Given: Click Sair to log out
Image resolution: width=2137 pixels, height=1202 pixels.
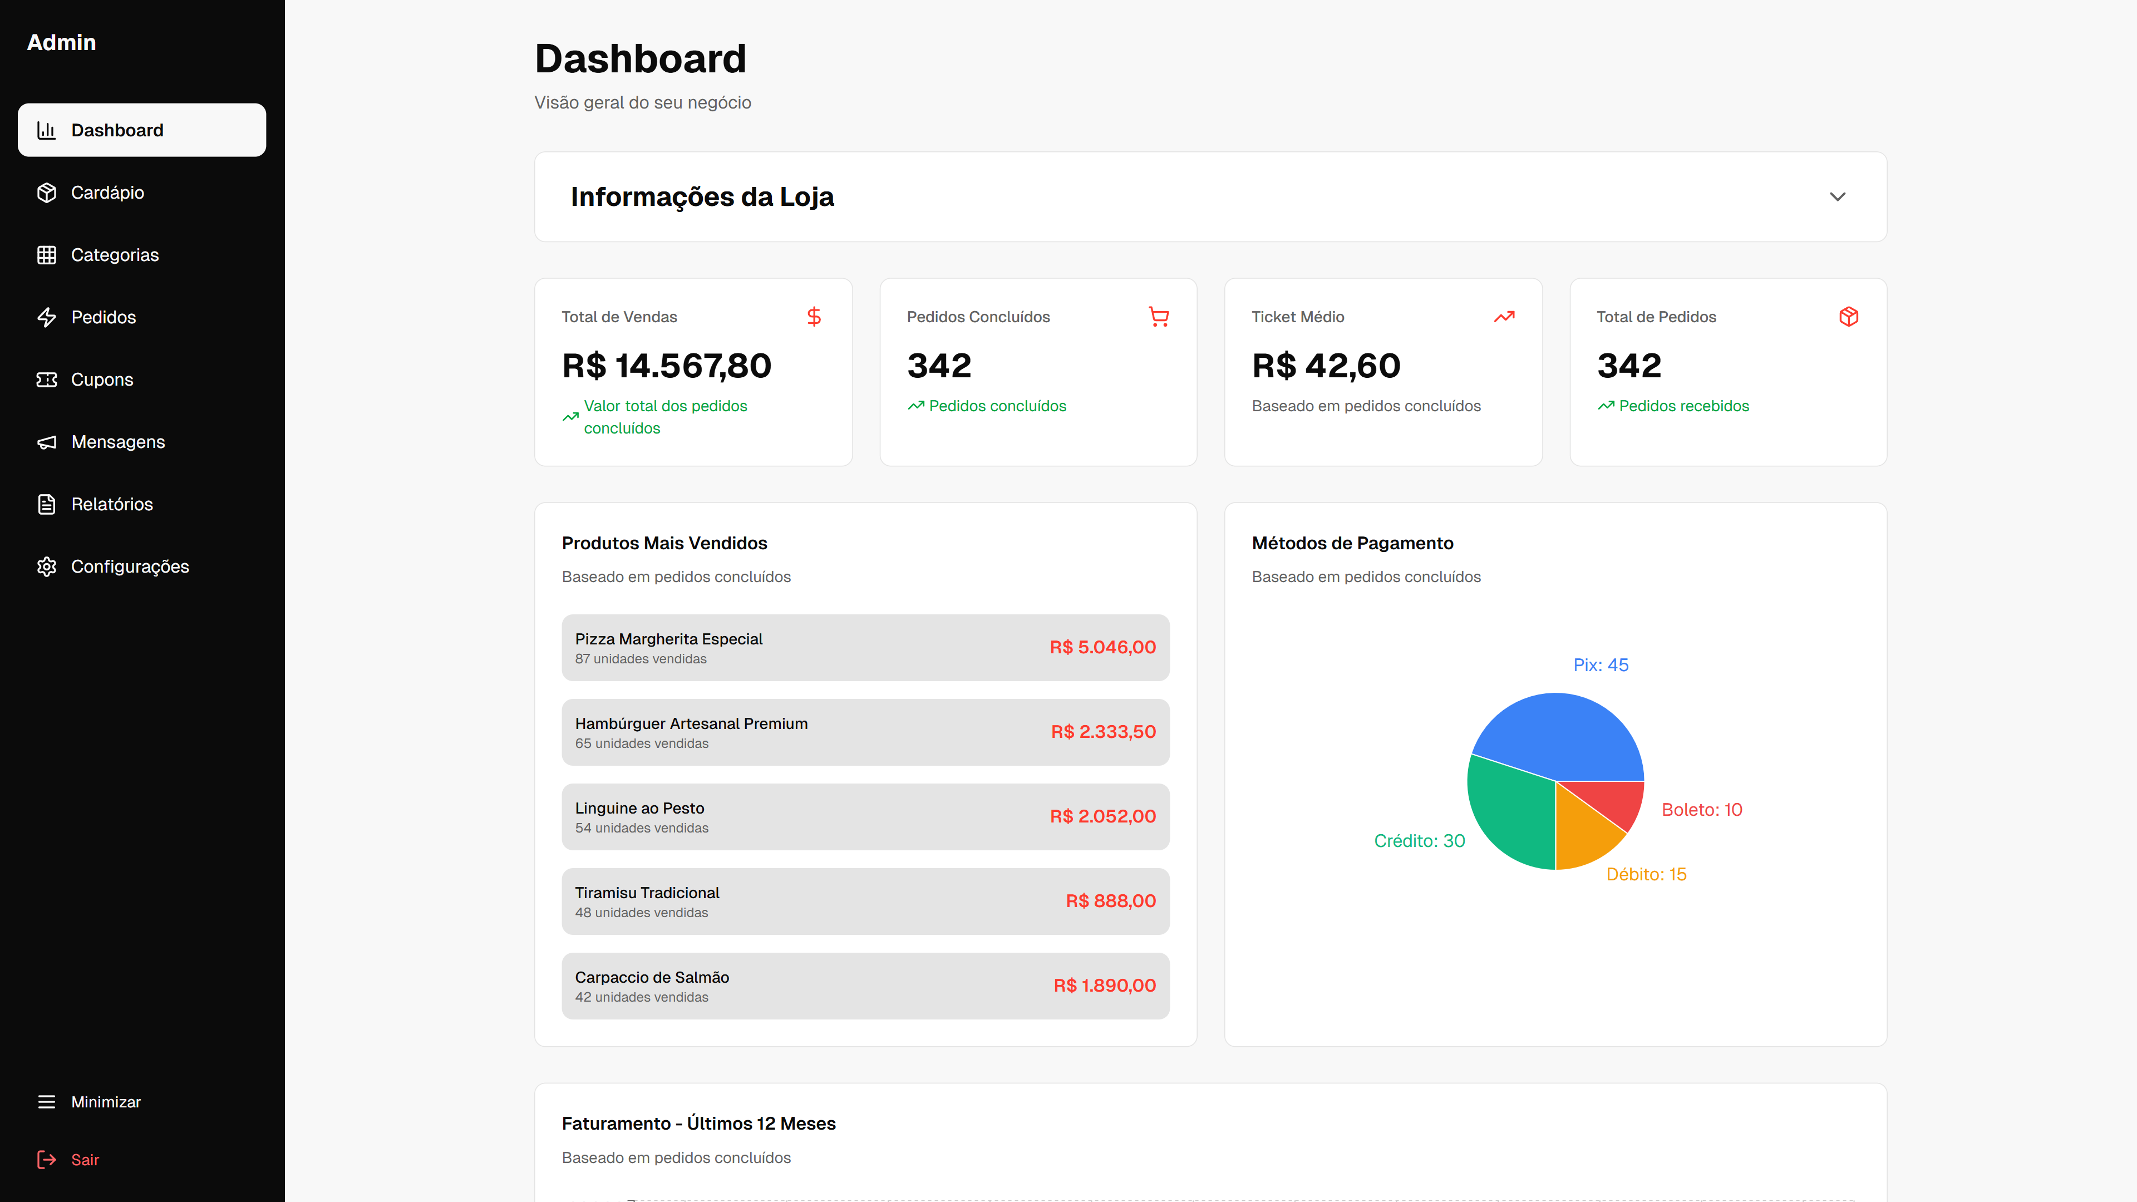Looking at the screenshot, I should pos(84,1160).
